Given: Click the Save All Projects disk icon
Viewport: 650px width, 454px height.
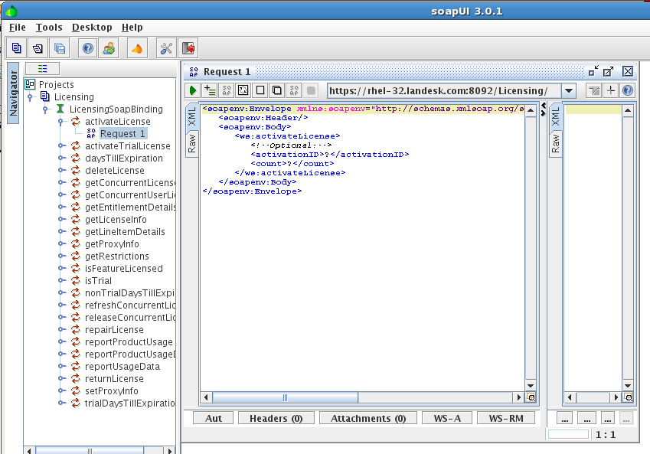Looking at the screenshot, I should pos(60,48).
